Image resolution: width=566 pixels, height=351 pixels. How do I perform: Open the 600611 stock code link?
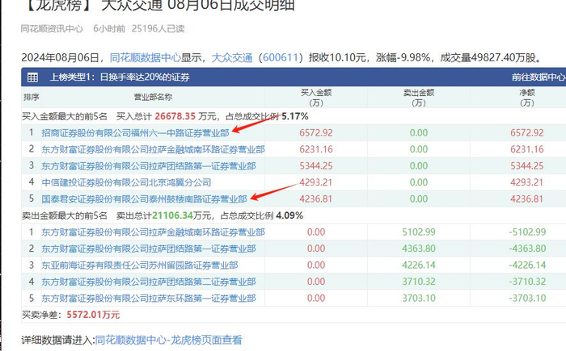(x=280, y=57)
